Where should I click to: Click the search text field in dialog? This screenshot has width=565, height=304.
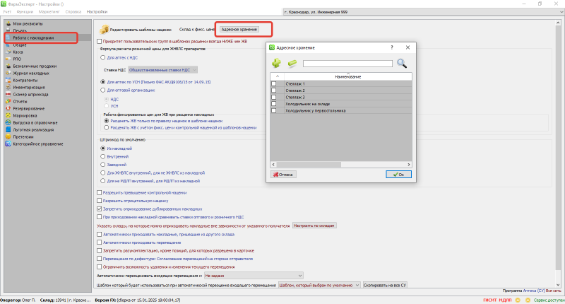347,64
